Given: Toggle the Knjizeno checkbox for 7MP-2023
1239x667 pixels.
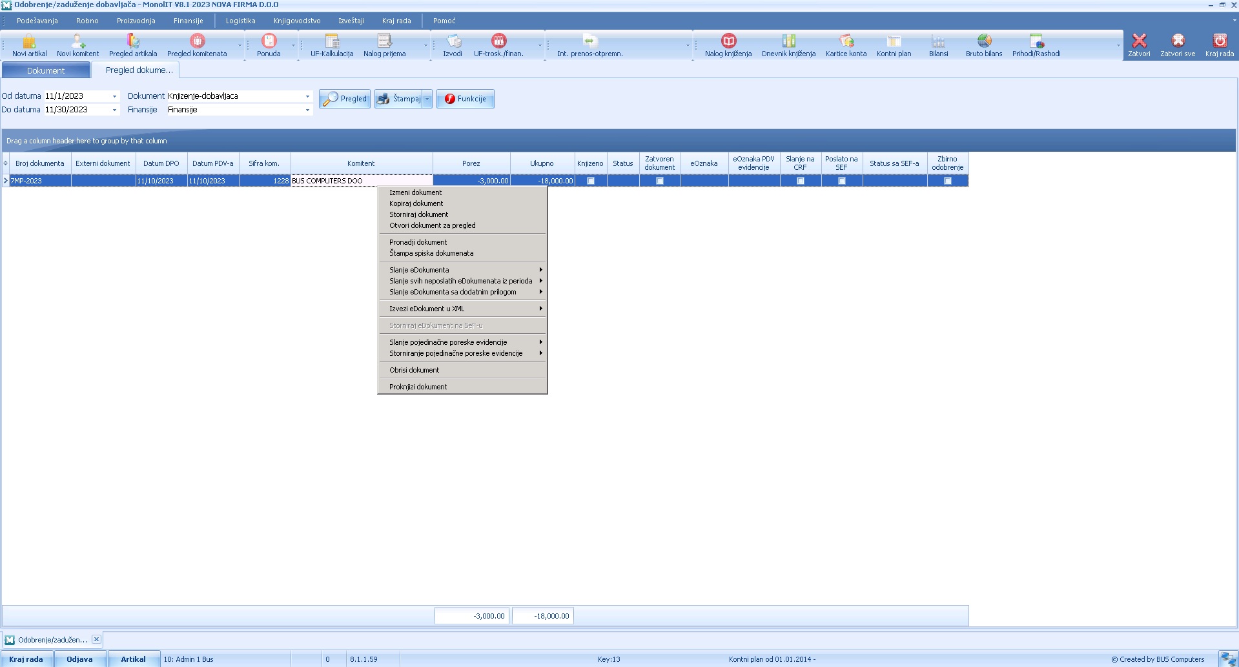Looking at the screenshot, I should tap(591, 181).
